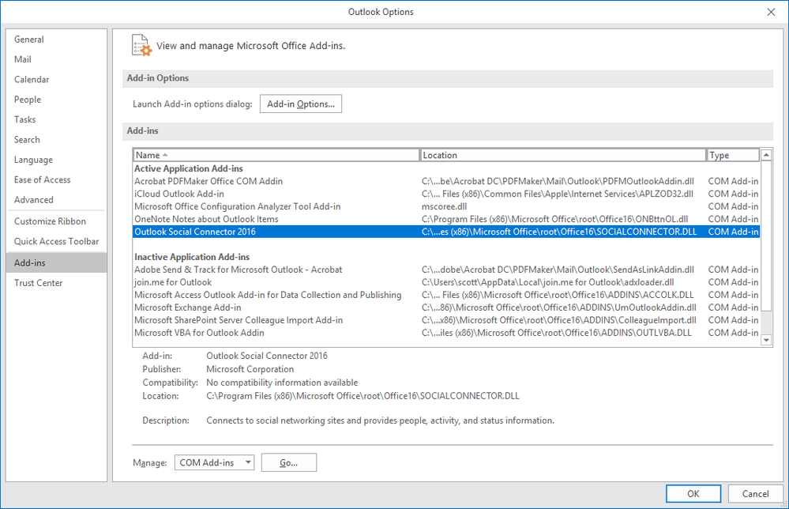Screen dimensions: 789x509
Task: Go to the Tasks options category
Action: (x=56, y=120)
